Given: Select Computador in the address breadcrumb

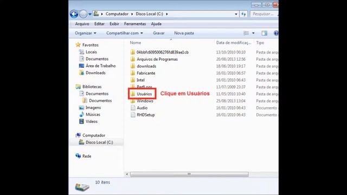Looking at the screenshot, I should pos(117,14).
